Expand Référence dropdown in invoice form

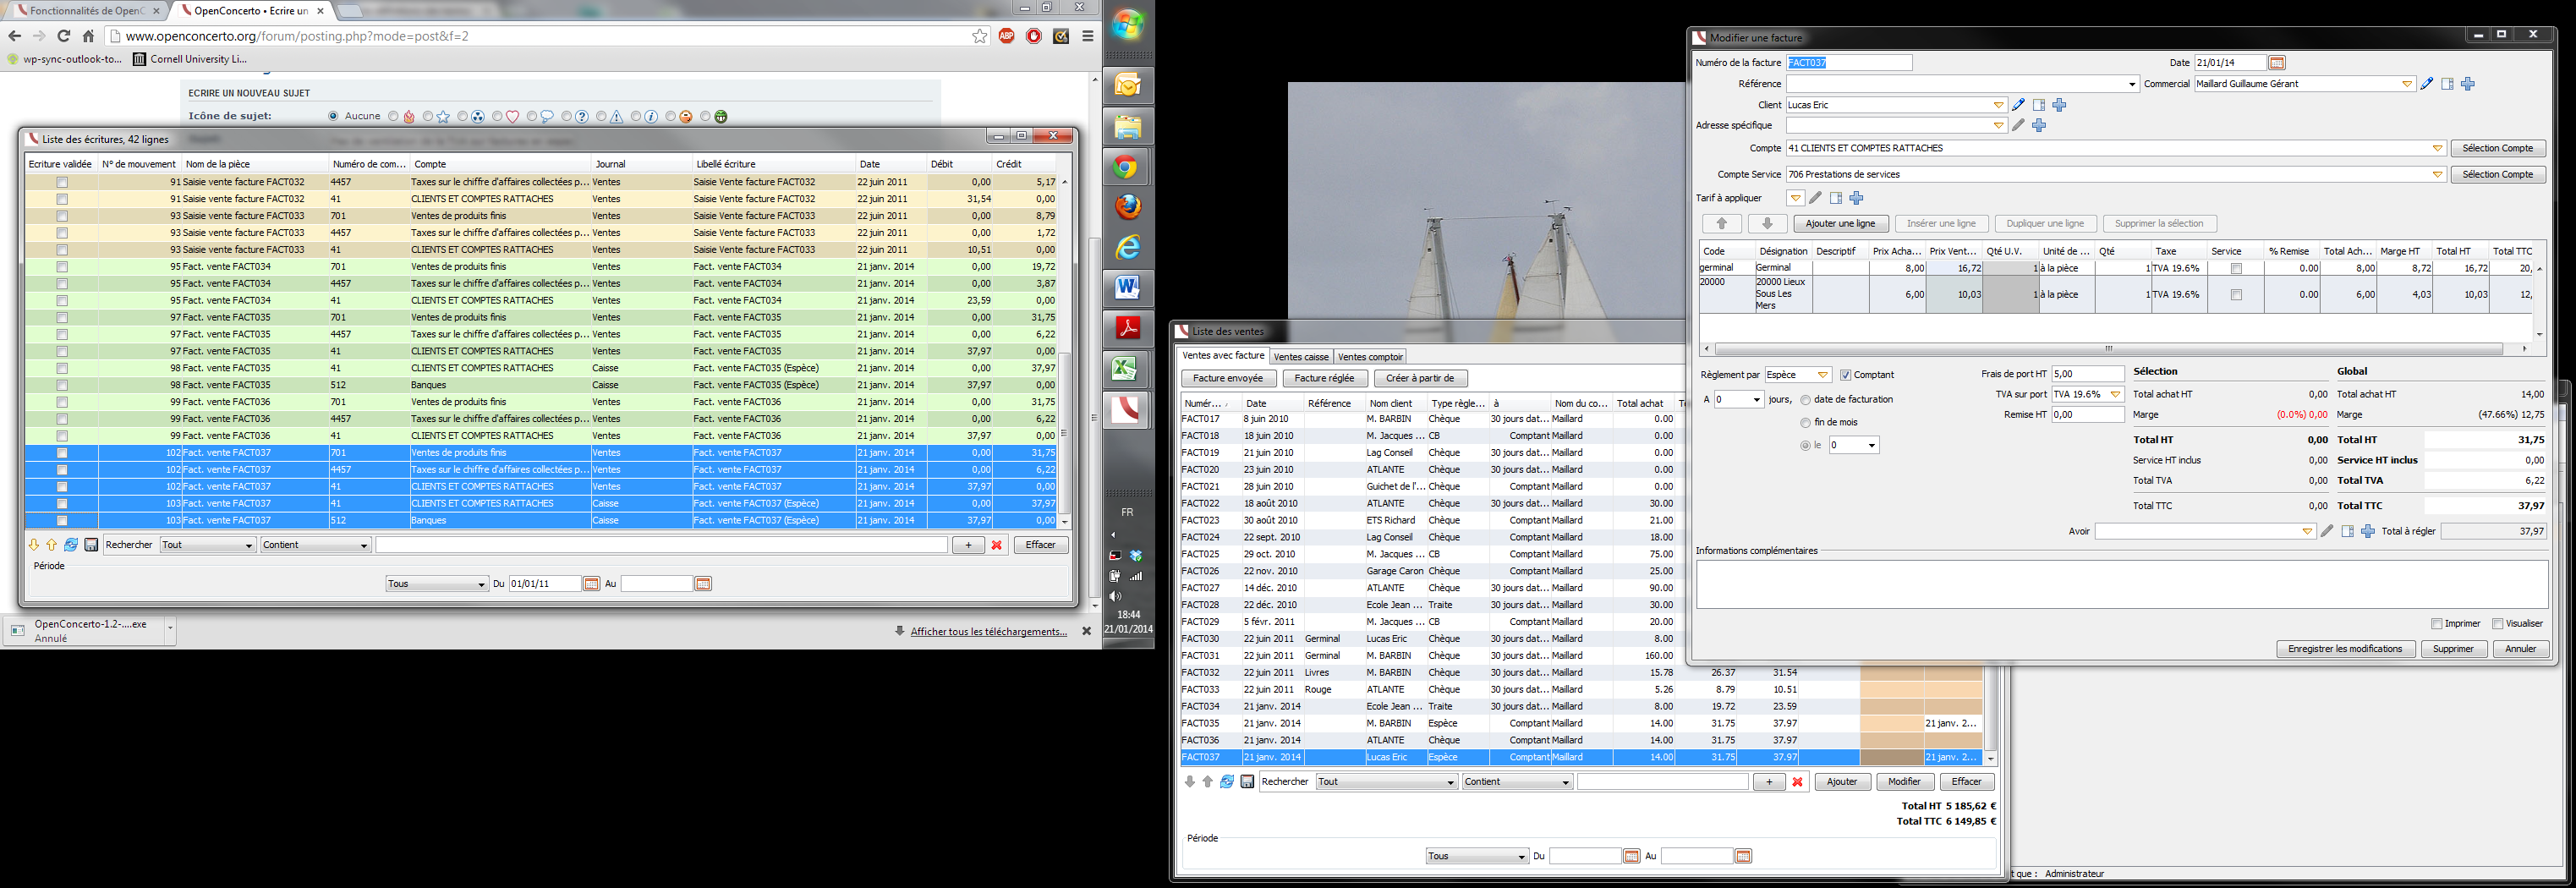(2132, 84)
